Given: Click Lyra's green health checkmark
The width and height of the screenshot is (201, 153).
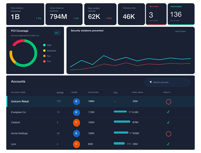Looking at the screenshot, I should point(168,144).
